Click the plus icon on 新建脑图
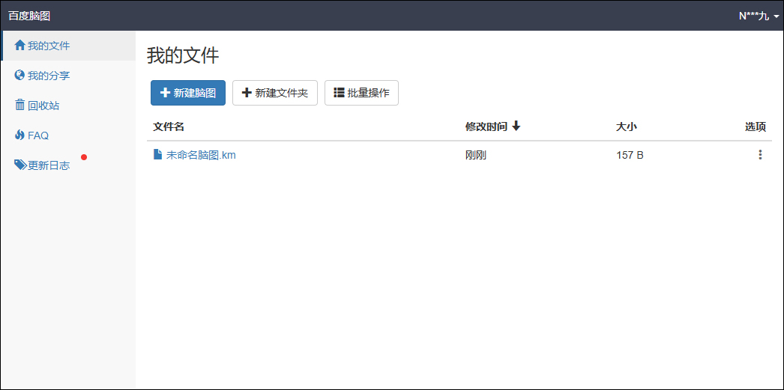The image size is (784, 390). point(165,93)
